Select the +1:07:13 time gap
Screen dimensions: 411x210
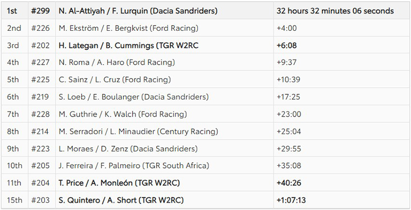[x=291, y=200]
